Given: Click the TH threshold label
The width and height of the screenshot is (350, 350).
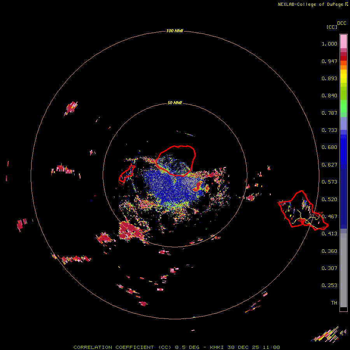Looking at the screenshot, I should click(334, 303).
